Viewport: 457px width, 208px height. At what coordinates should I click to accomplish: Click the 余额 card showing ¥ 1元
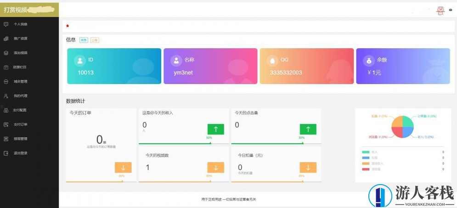403,66
